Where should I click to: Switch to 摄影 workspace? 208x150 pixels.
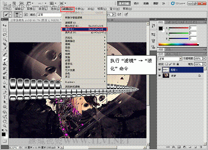coord(156,3)
